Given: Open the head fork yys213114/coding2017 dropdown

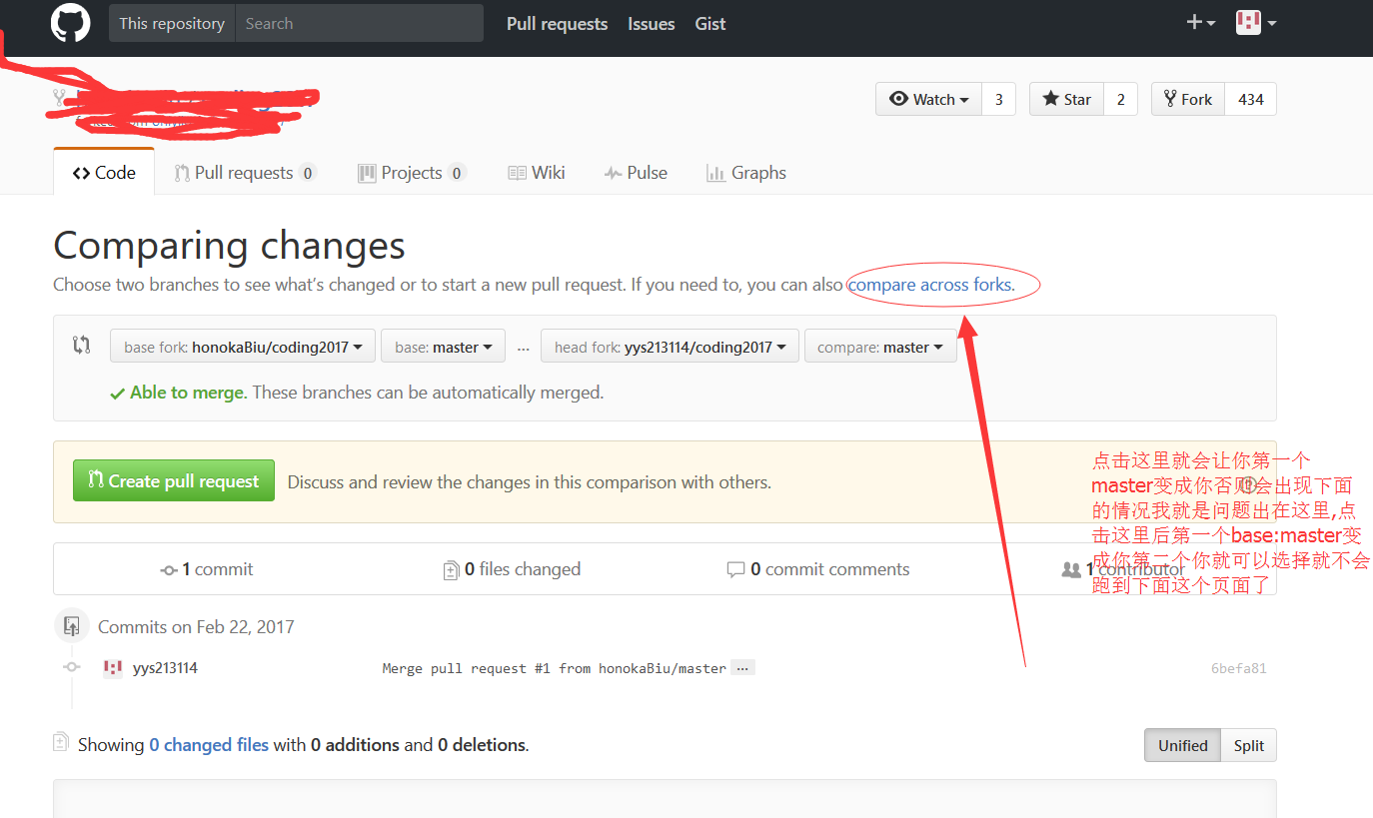Looking at the screenshot, I should coord(670,347).
